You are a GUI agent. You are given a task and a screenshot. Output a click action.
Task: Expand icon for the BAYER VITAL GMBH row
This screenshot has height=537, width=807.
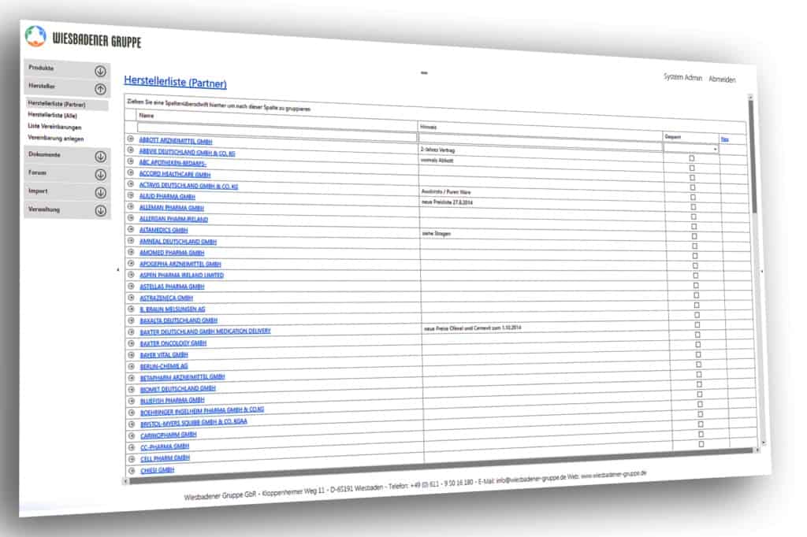click(x=131, y=355)
